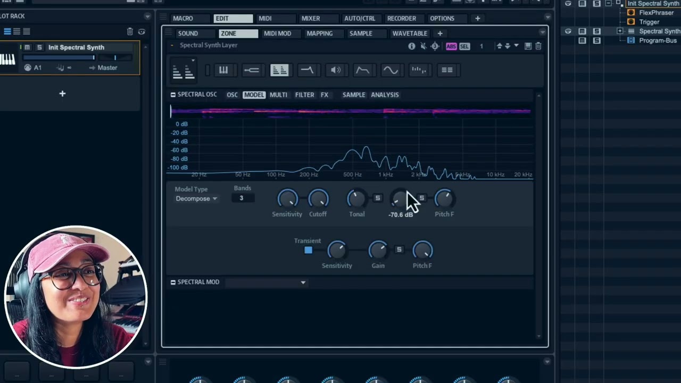This screenshot has width=681, height=383.
Task: Expand the Spectral Synth tree node
Action: pos(620,31)
